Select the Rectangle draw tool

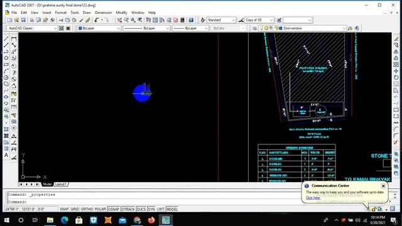(x=6, y=65)
